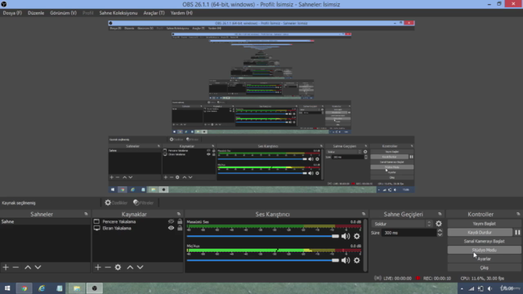The width and height of the screenshot is (523, 294).
Task: Undock the Kontroller panel
Action: click(x=518, y=214)
